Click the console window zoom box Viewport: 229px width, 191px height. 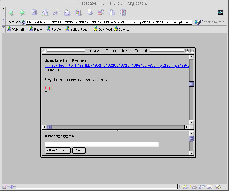(x=187, y=50)
